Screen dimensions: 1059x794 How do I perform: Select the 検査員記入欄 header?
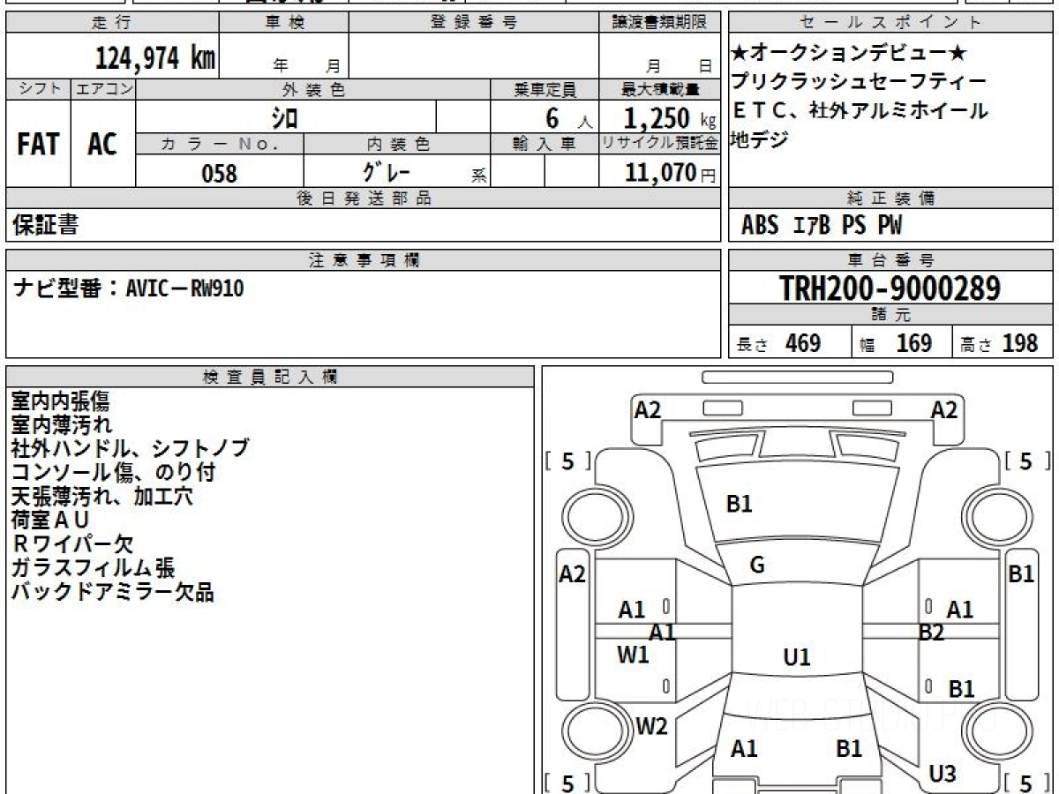pos(270,377)
